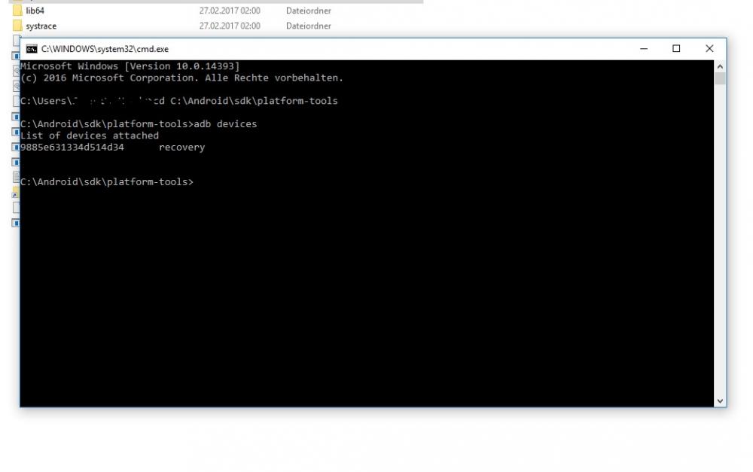
Task: Close the cmd.exe window
Action: pos(709,49)
